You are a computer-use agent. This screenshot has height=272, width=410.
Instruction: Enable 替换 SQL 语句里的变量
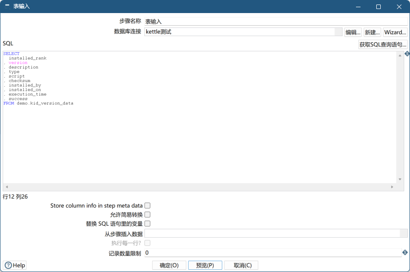(x=147, y=223)
